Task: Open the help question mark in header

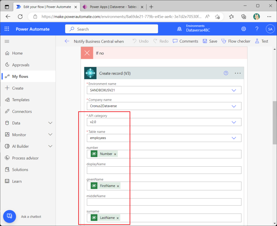Action: [257, 29]
